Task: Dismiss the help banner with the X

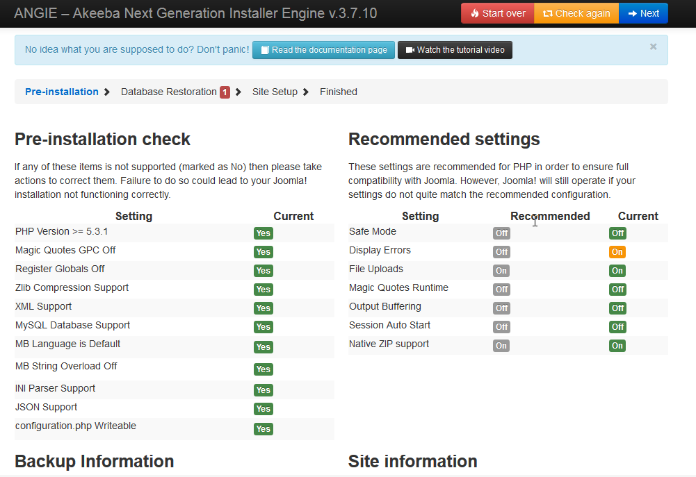Action: 653,47
